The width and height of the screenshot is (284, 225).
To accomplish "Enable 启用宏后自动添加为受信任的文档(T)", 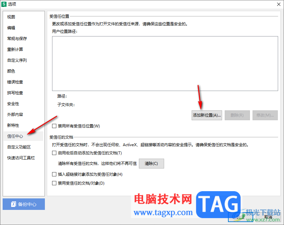I will (54, 153).
